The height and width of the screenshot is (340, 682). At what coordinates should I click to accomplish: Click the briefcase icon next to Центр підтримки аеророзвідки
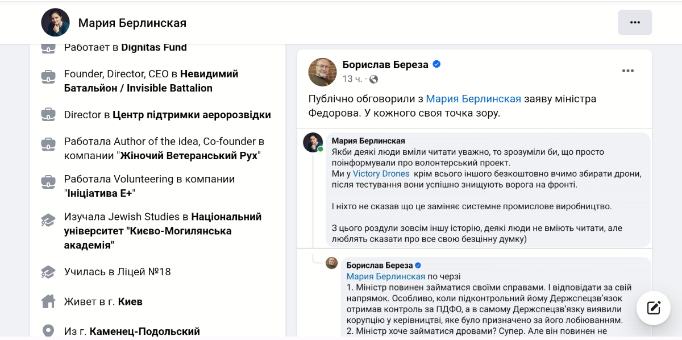click(48, 115)
